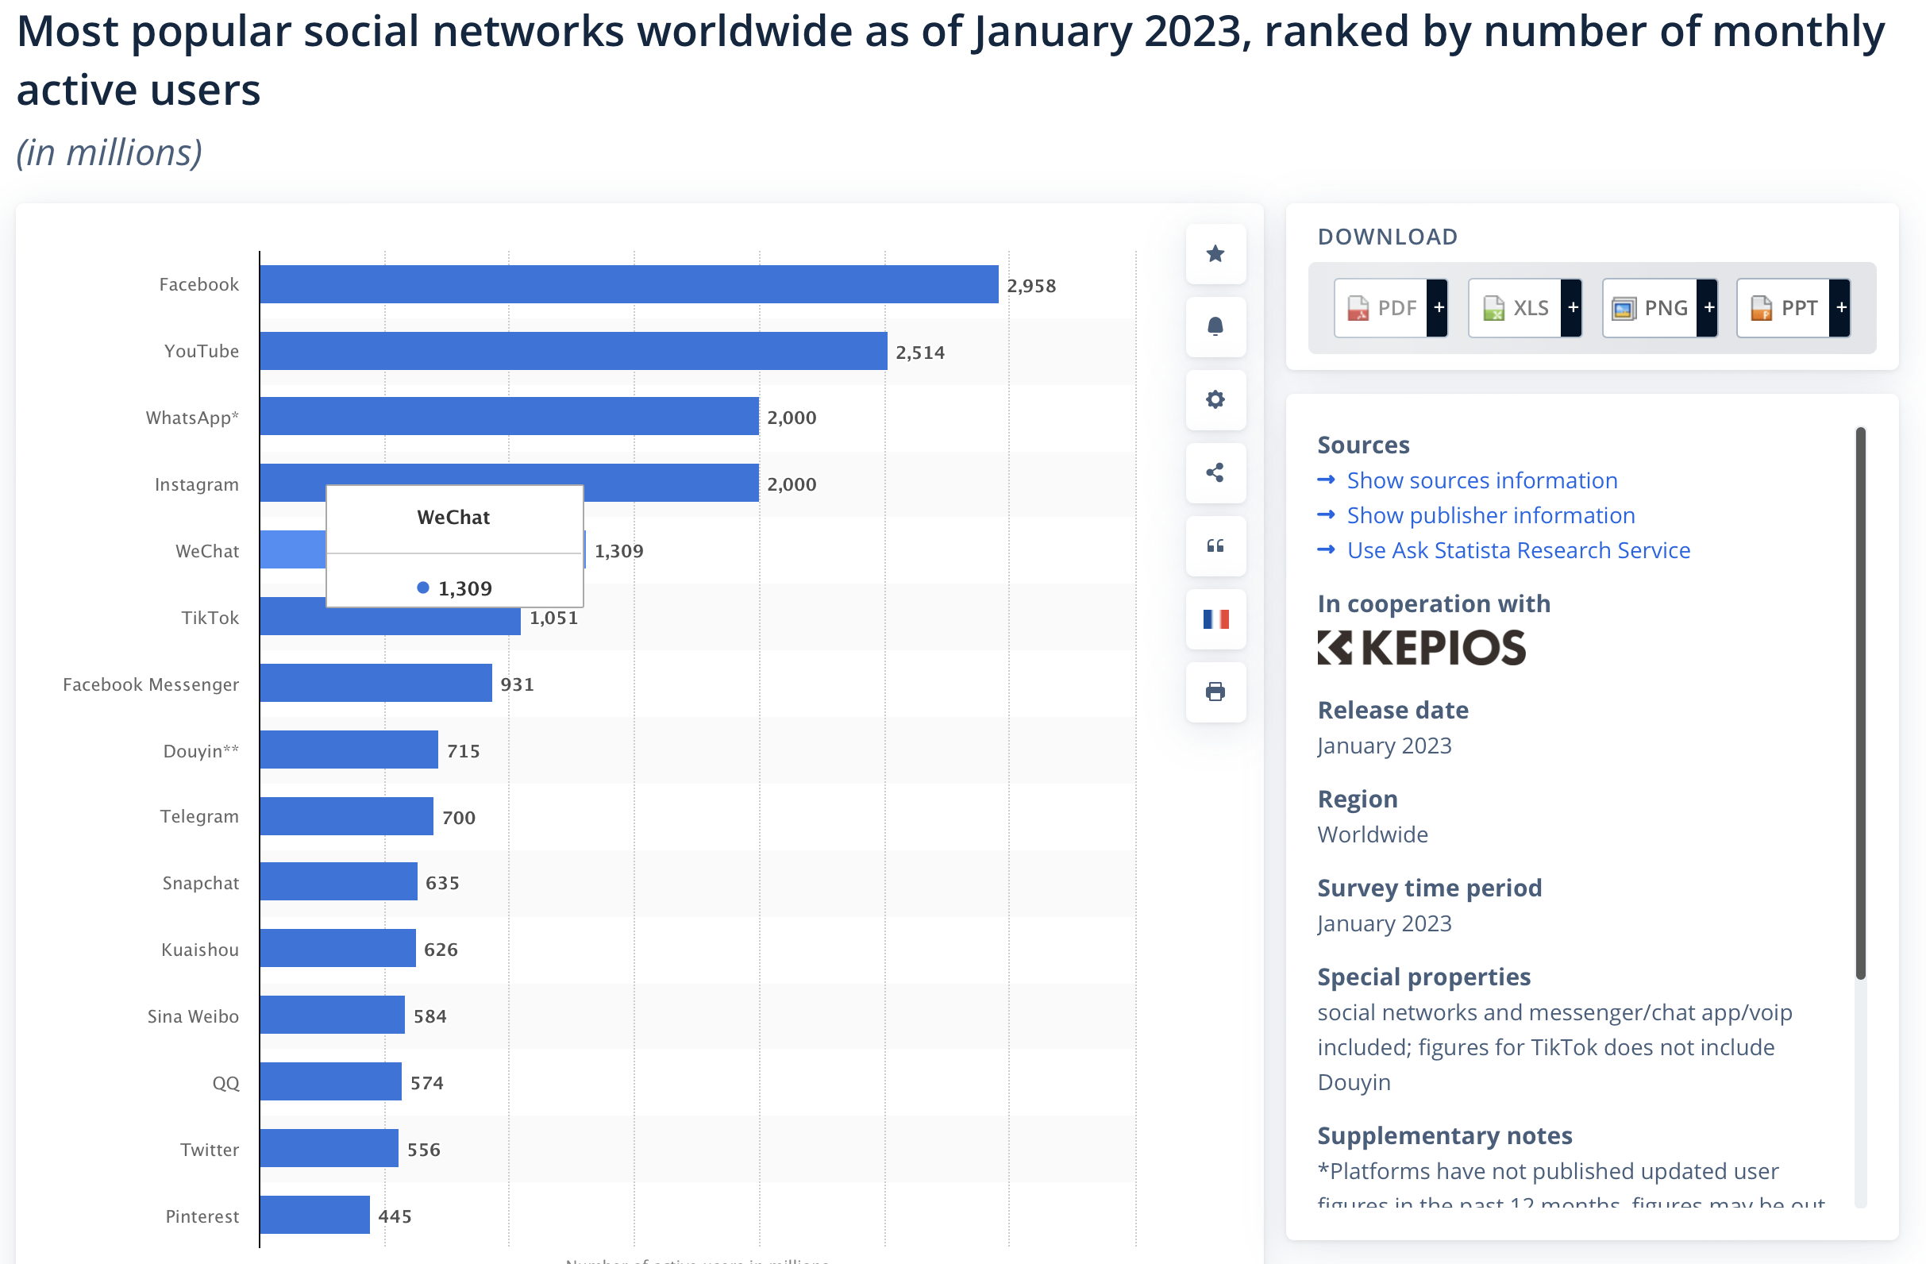The height and width of the screenshot is (1264, 1926).
Task: Click plus next to XLS
Action: click(x=1573, y=307)
